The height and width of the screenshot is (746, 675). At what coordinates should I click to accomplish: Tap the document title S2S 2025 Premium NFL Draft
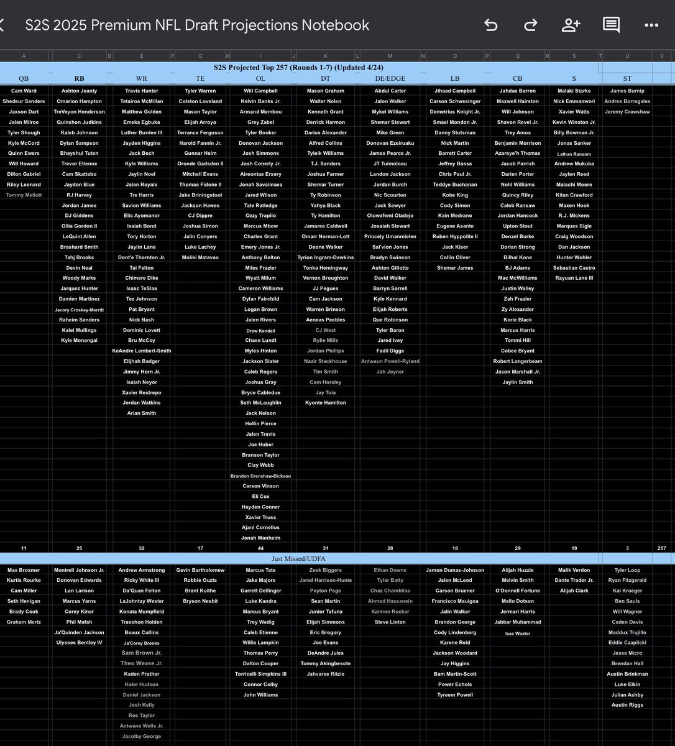(x=197, y=25)
